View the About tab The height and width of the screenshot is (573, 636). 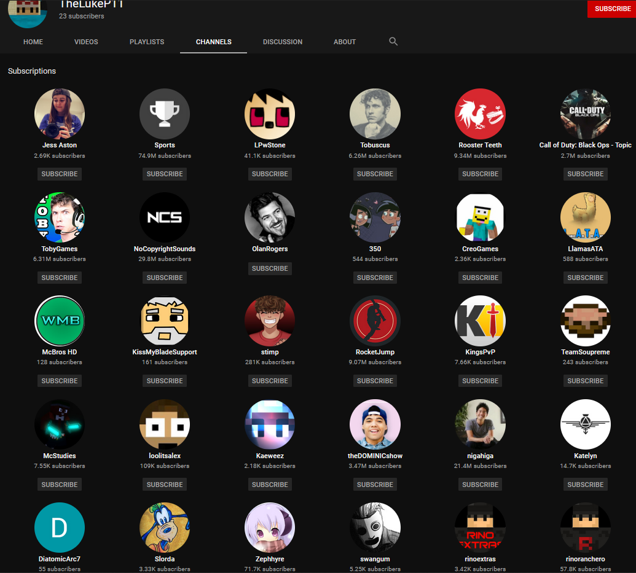pos(345,42)
